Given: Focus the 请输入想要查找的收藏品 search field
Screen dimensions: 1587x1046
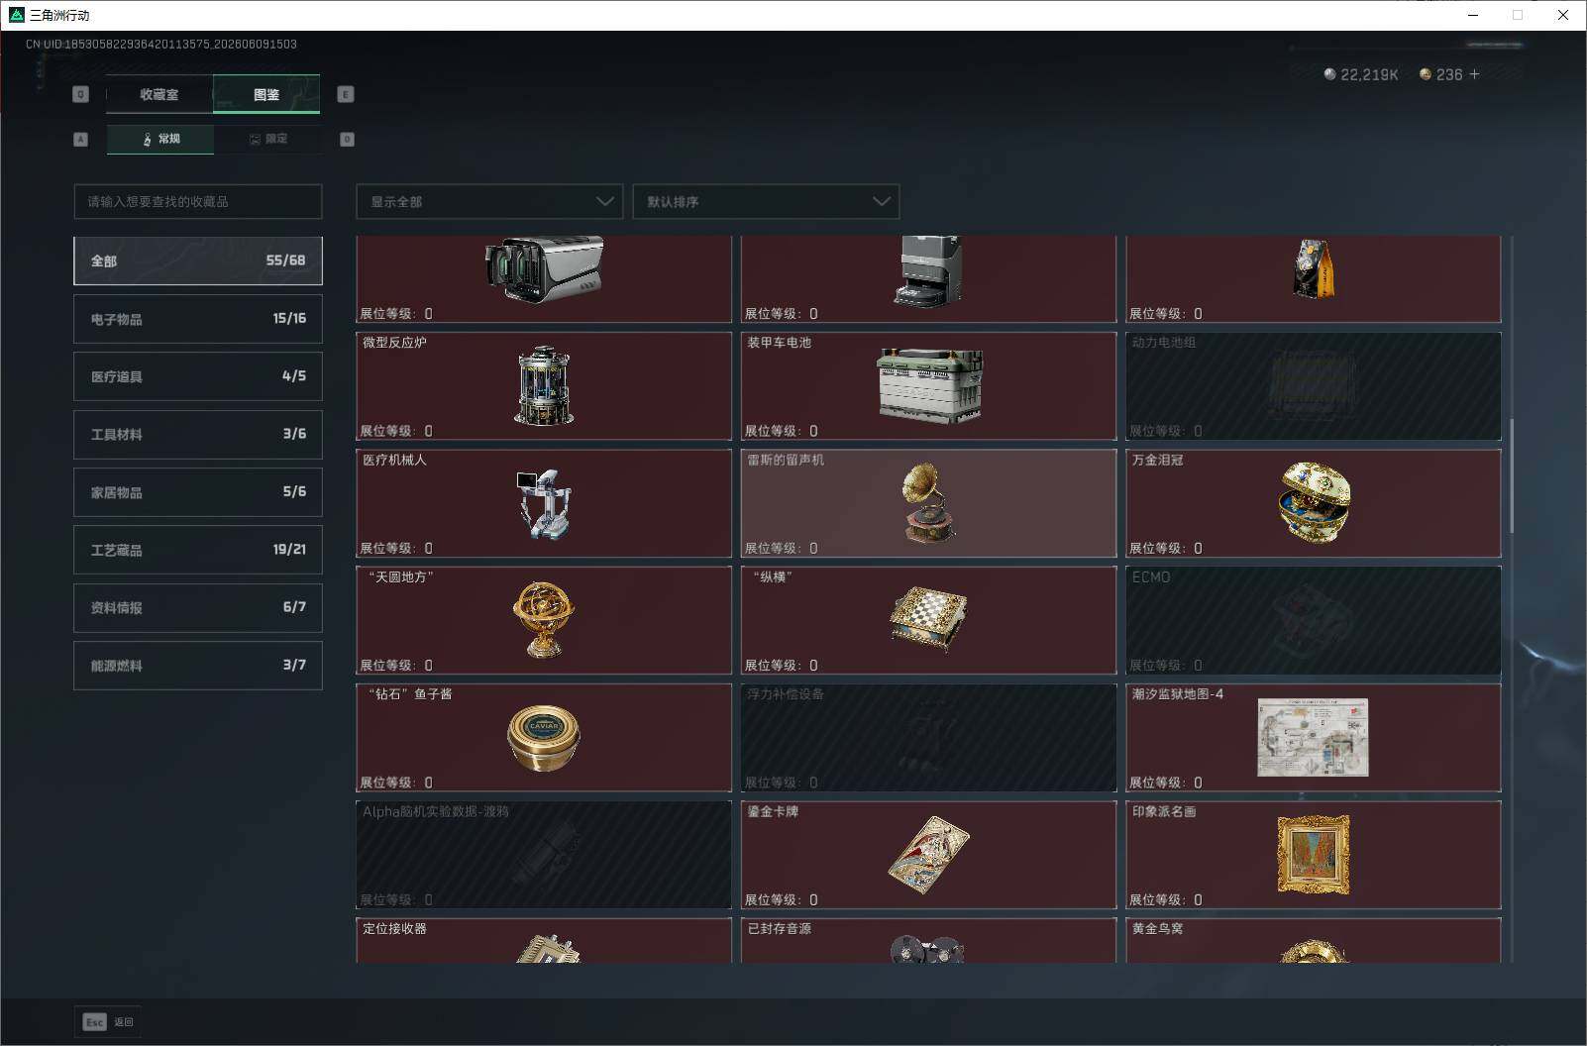Looking at the screenshot, I should coord(198,201).
